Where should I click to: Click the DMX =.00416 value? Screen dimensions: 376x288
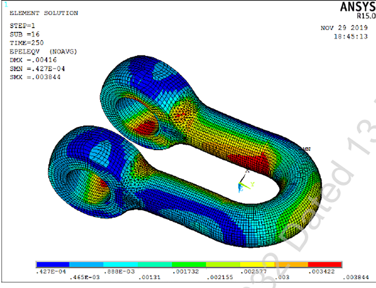click(33, 60)
